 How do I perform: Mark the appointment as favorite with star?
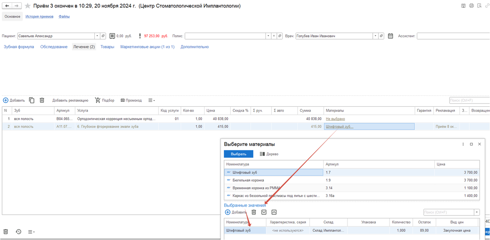coord(27,6)
